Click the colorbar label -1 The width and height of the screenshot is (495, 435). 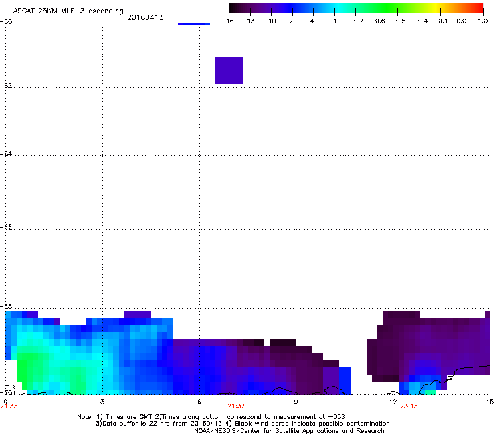coord(332,21)
